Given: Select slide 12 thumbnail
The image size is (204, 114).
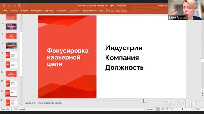Looking at the screenshot, I should pos(11,93).
